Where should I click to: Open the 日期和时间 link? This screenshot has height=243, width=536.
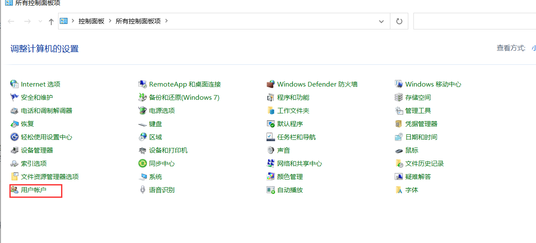[x=421, y=137]
